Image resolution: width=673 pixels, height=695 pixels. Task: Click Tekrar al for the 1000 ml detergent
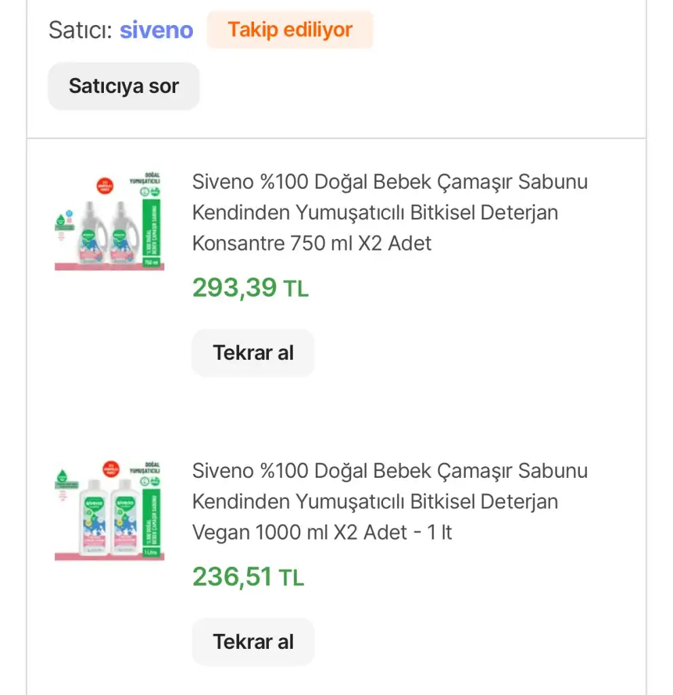tap(253, 642)
